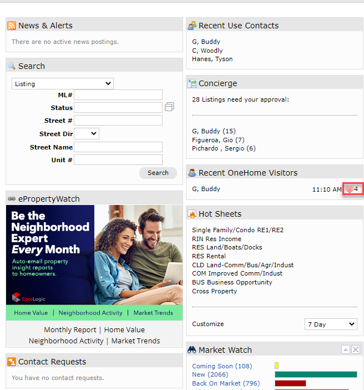Screen dimensions: 364x390
Task: Close the Market Watch panel
Action: 356,349
